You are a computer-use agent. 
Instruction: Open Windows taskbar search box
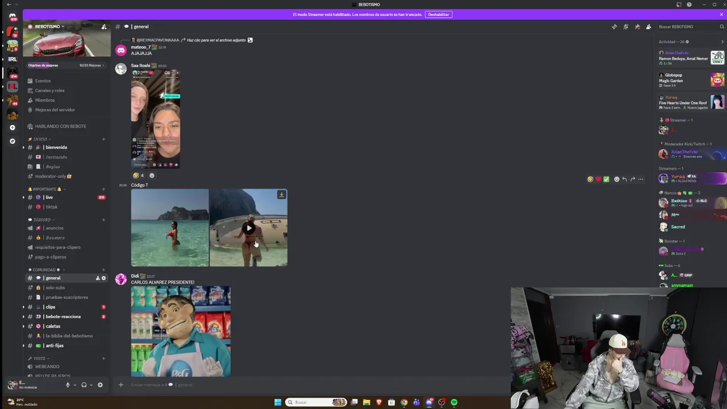(x=316, y=402)
